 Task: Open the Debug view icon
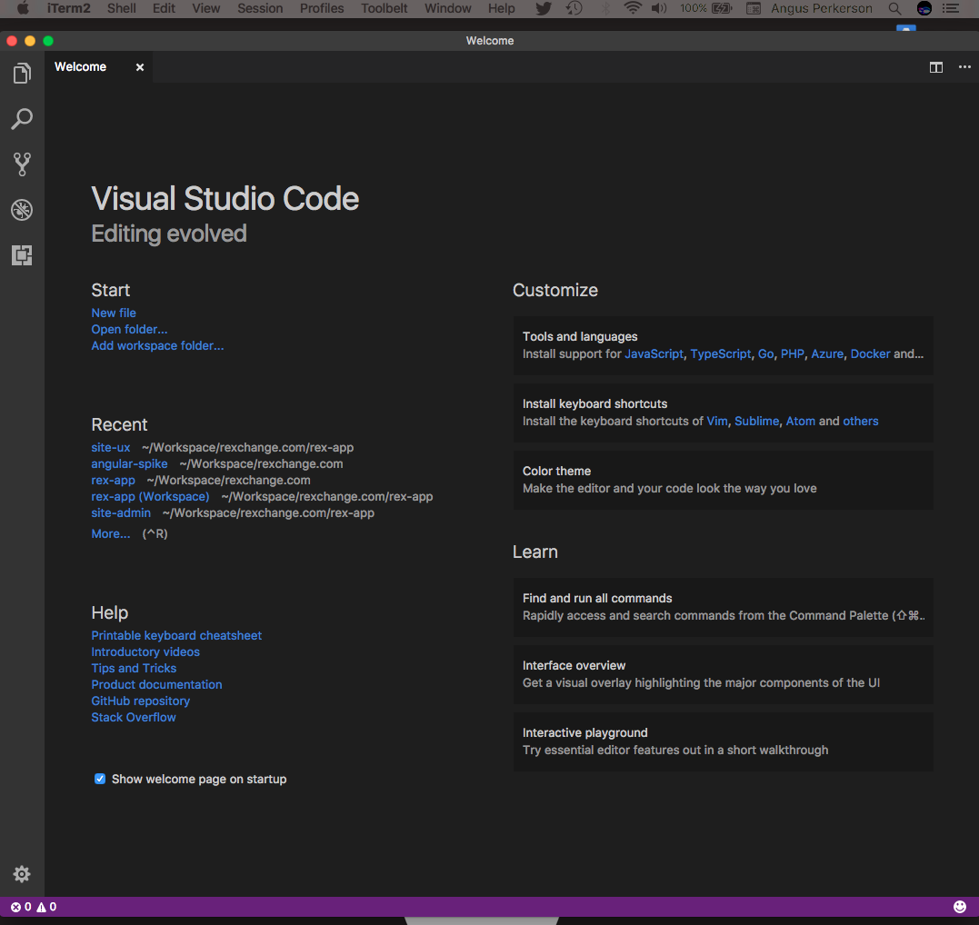[x=22, y=209]
